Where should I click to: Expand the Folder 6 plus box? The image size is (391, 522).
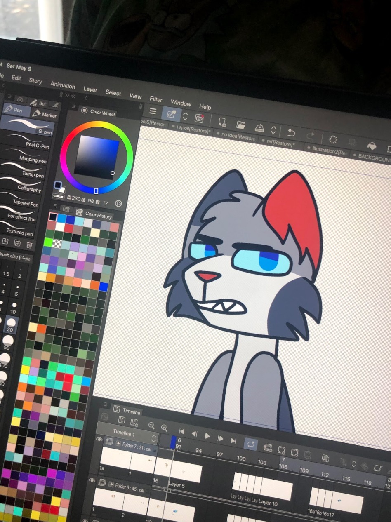111,484
